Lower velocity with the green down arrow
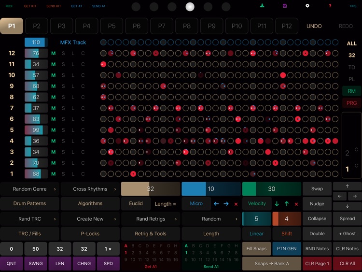The height and width of the screenshot is (272, 362). point(277,204)
